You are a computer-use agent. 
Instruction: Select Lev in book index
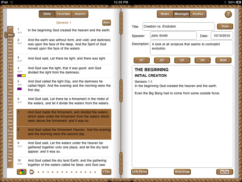coord(10,41)
